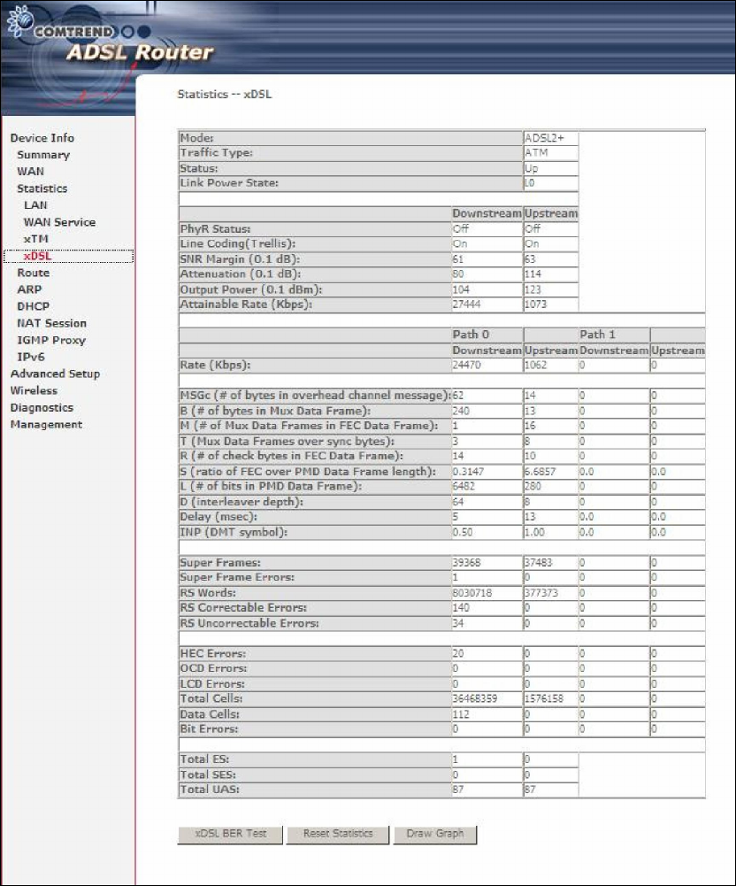Click the Total Cells value 36468359
Image resolution: width=736 pixels, height=886 pixels.
tap(475, 699)
